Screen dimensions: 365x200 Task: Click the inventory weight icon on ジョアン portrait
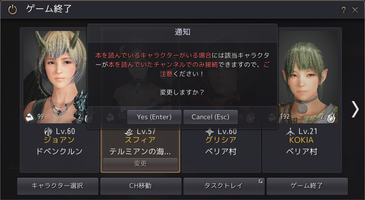tap(30, 118)
